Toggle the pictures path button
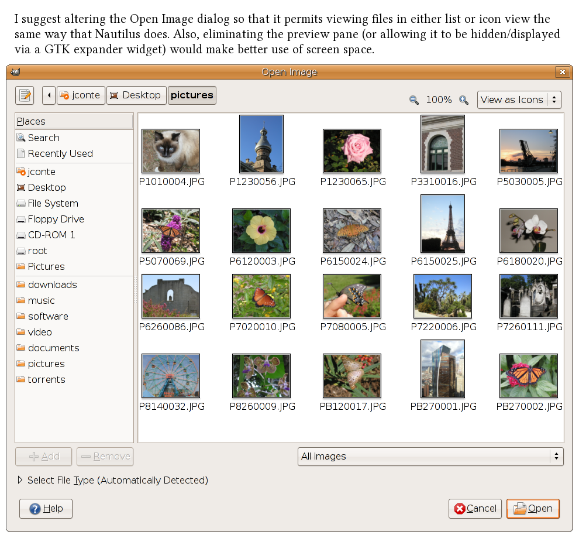Viewport: 579px width, 538px height. pos(192,95)
